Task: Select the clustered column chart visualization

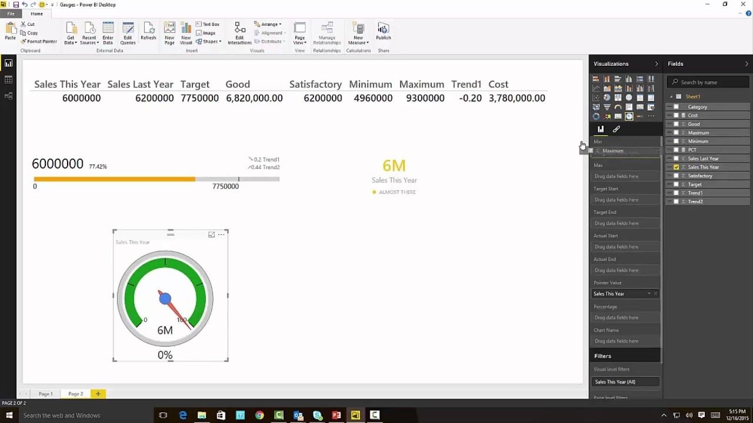Action: (629, 79)
